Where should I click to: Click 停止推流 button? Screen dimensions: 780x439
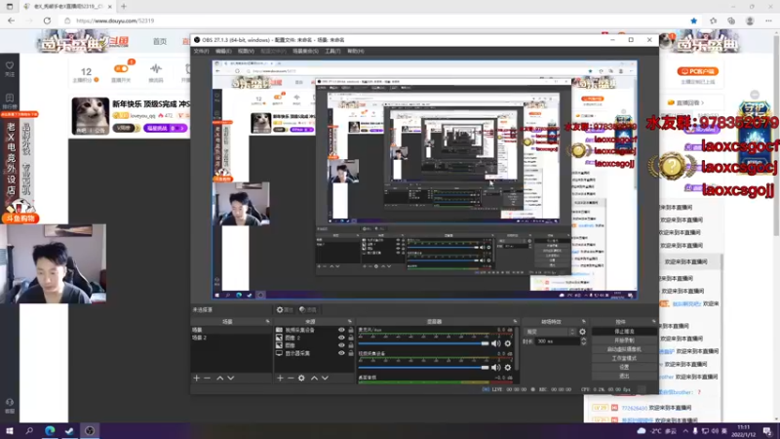click(624, 332)
